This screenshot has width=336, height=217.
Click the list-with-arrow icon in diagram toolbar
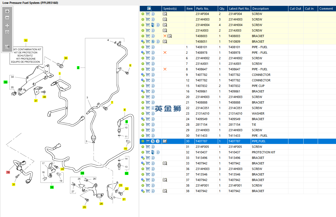tap(7, 47)
